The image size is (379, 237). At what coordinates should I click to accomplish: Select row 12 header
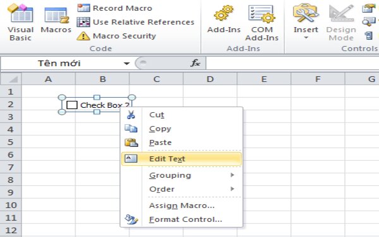(x=11, y=230)
